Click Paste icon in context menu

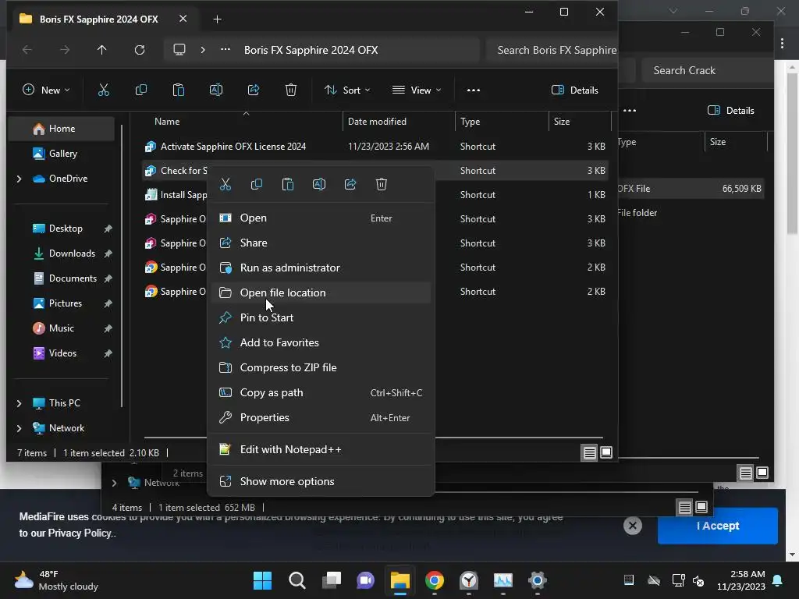tap(288, 184)
